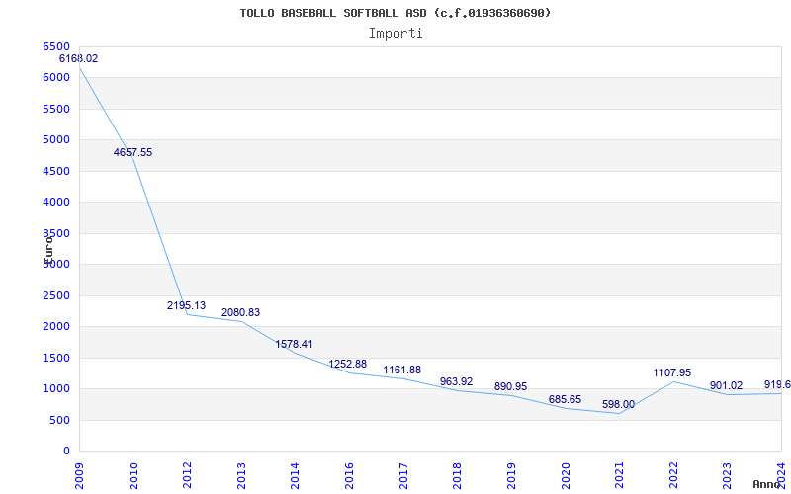Click the 2009 x-axis year label
Image resolution: width=791 pixels, height=494 pixels.
pyautogui.click(x=79, y=476)
